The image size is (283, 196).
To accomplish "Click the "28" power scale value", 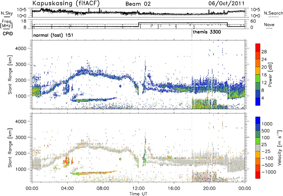I will [264, 52].
